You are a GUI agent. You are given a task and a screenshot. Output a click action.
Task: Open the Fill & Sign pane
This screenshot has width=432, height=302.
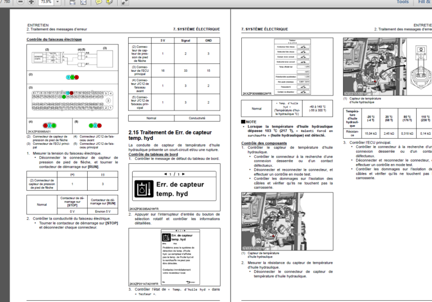point(425,2)
